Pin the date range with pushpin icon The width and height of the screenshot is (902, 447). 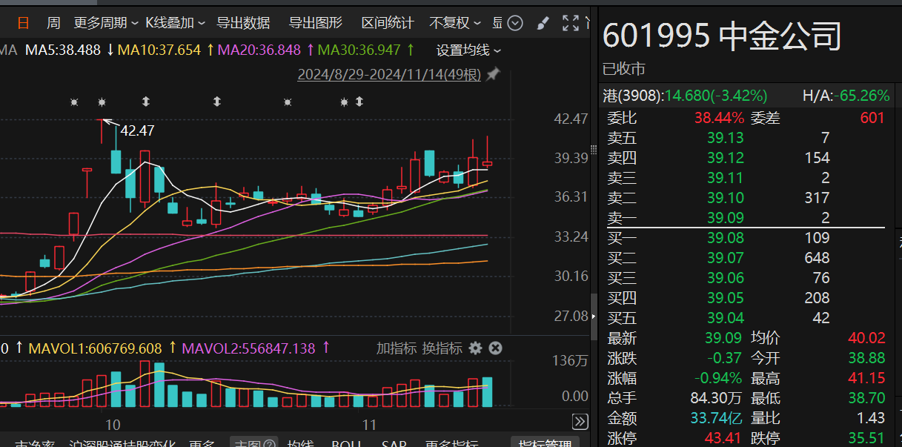point(493,75)
